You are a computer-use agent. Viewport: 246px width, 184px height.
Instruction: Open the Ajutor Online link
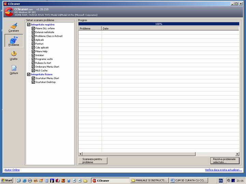pyautogui.click(x=12, y=170)
